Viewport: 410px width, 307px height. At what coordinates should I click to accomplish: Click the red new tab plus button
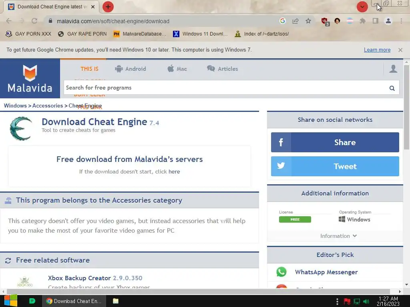tap(108, 7)
